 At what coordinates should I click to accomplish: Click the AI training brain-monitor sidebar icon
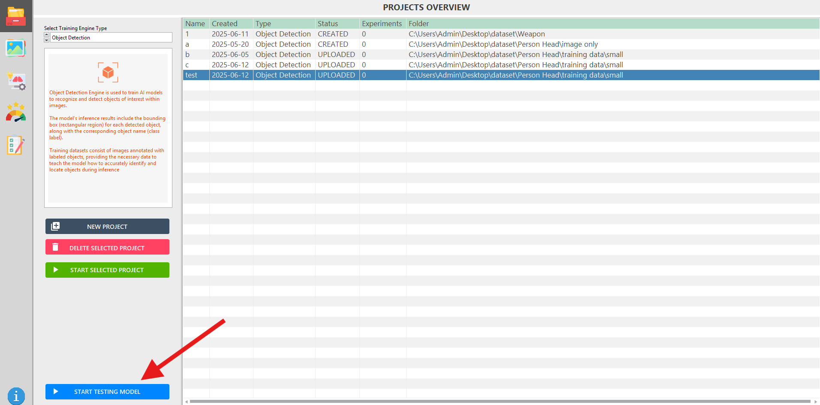point(16,81)
